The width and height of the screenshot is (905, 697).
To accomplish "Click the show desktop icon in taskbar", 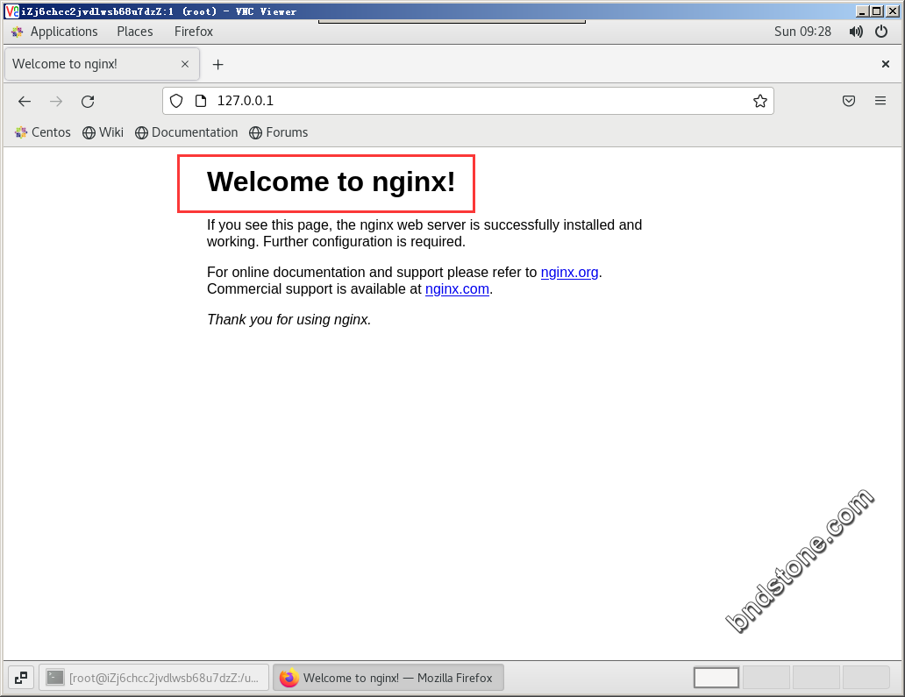I will 21,678.
